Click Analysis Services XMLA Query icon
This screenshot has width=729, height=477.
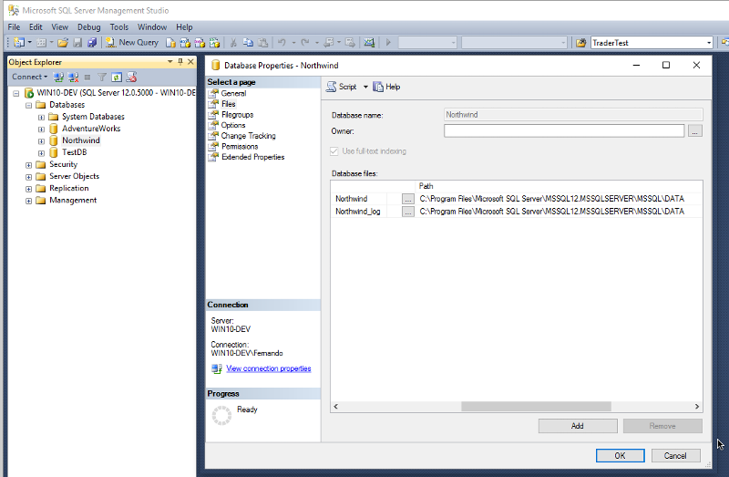214,43
